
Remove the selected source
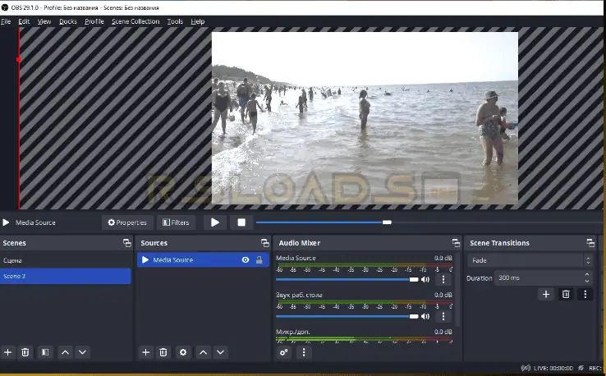[163, 352]
